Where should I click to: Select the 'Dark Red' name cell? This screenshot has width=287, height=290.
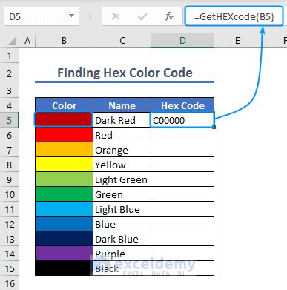[x=122, y=120]
